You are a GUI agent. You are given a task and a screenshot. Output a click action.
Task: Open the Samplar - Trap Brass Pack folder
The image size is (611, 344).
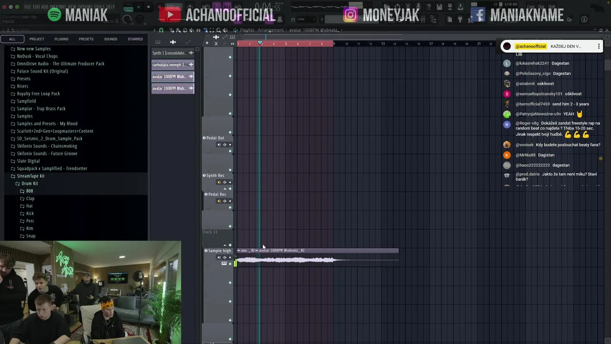tap(41, 108)
